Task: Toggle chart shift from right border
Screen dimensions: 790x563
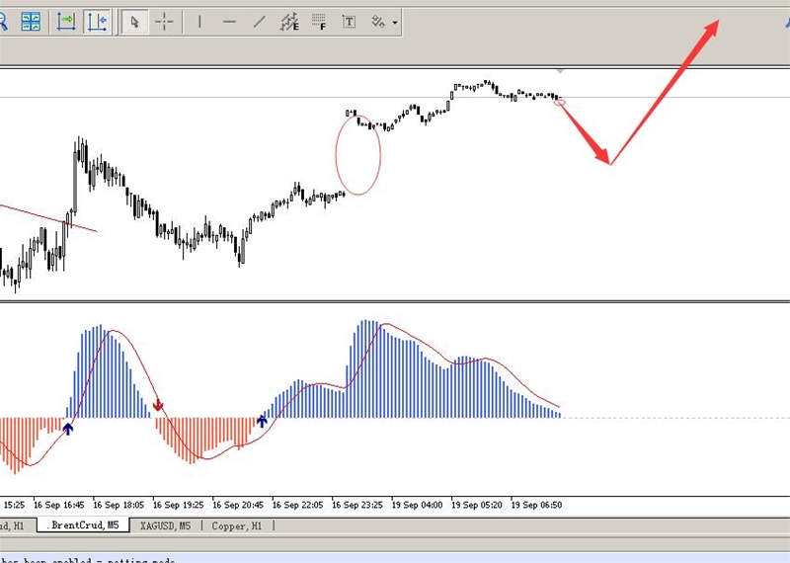Action: (x=97, y=22)
